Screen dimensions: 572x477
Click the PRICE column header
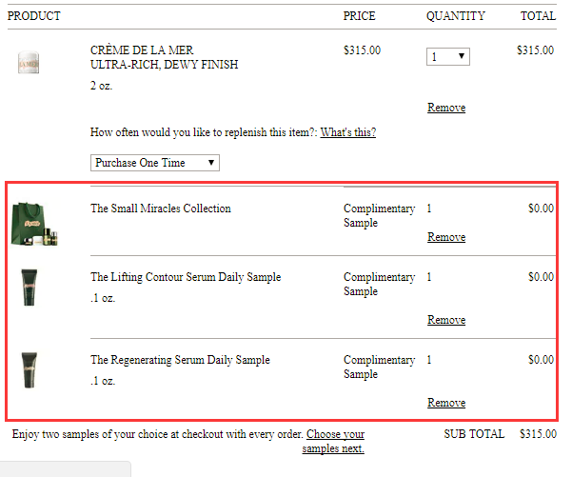[359, 16]
